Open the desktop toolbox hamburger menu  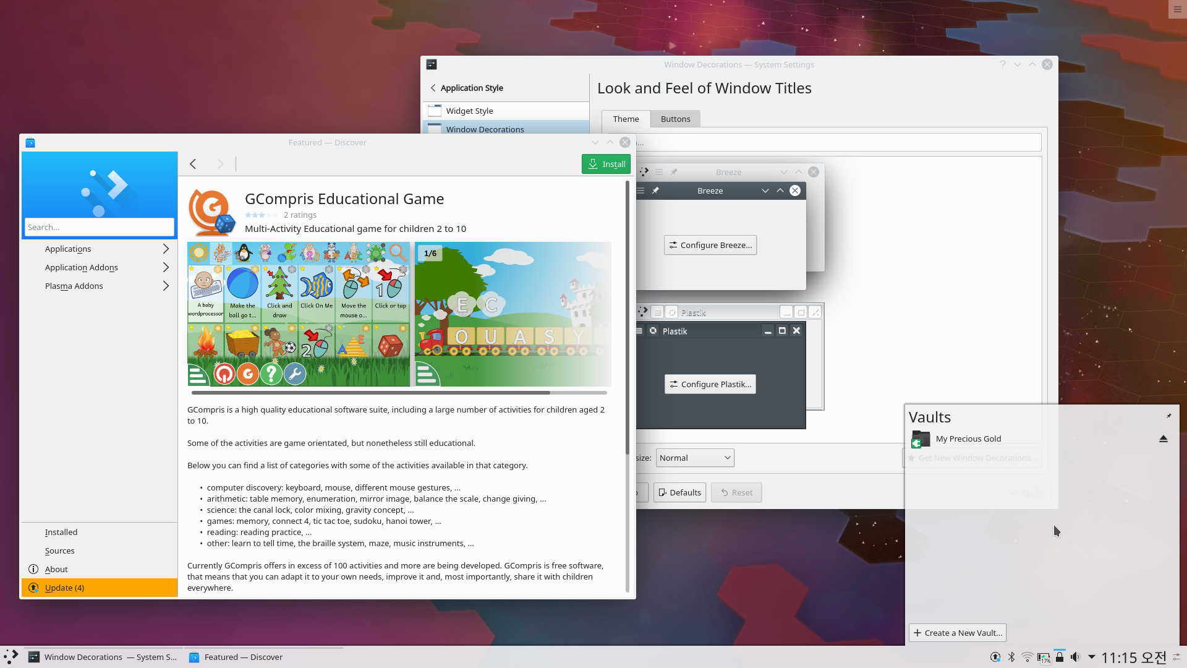(x=1177, y=9)
